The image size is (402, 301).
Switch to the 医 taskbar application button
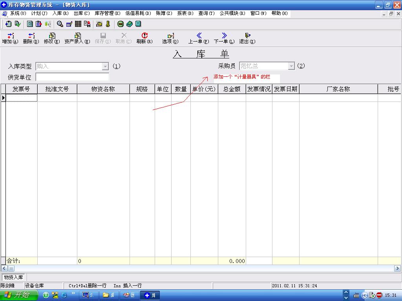(129, 296)
